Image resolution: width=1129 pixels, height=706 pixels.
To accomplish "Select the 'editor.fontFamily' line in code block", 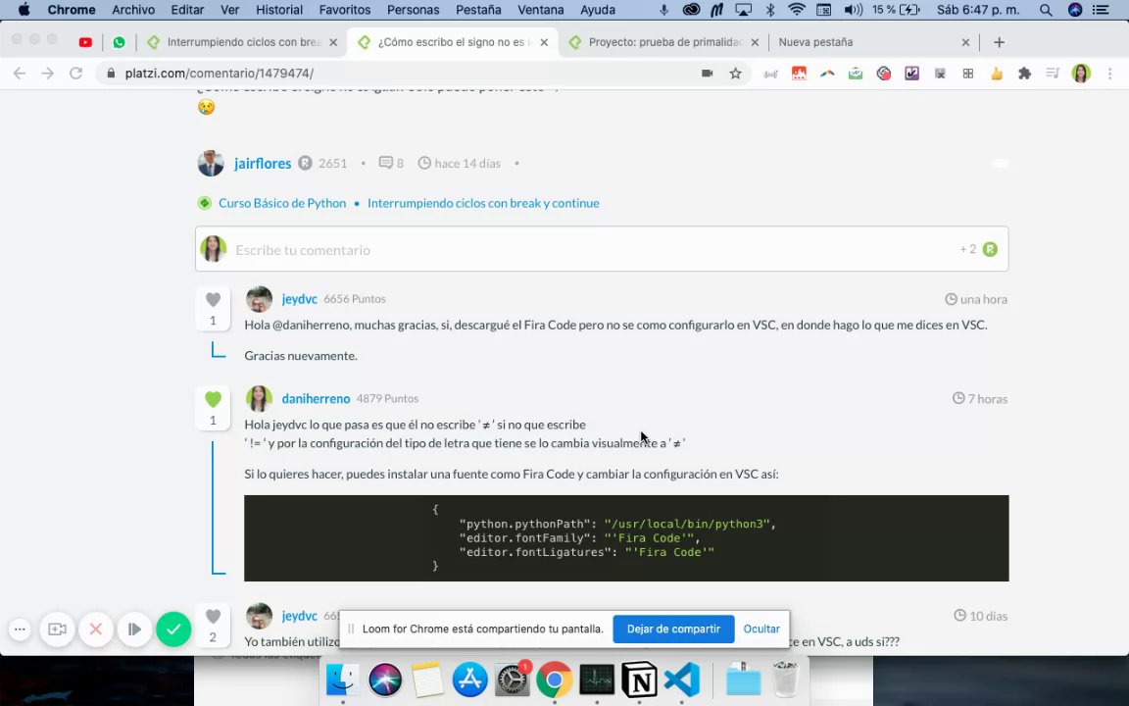I will (579, 538).
